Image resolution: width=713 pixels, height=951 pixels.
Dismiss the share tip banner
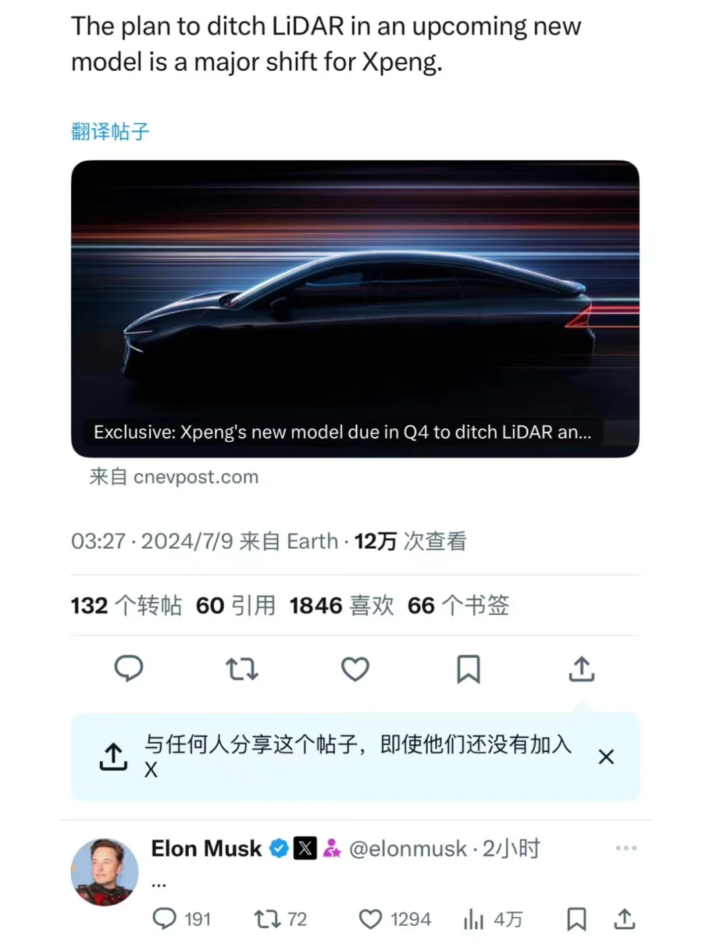tap(606, 757)
